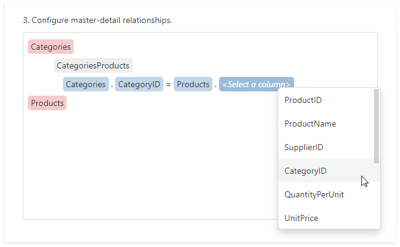This screenshot has width=400, height=247.
Task: Click the equals operator in the condition
Action: pos(168,85)
